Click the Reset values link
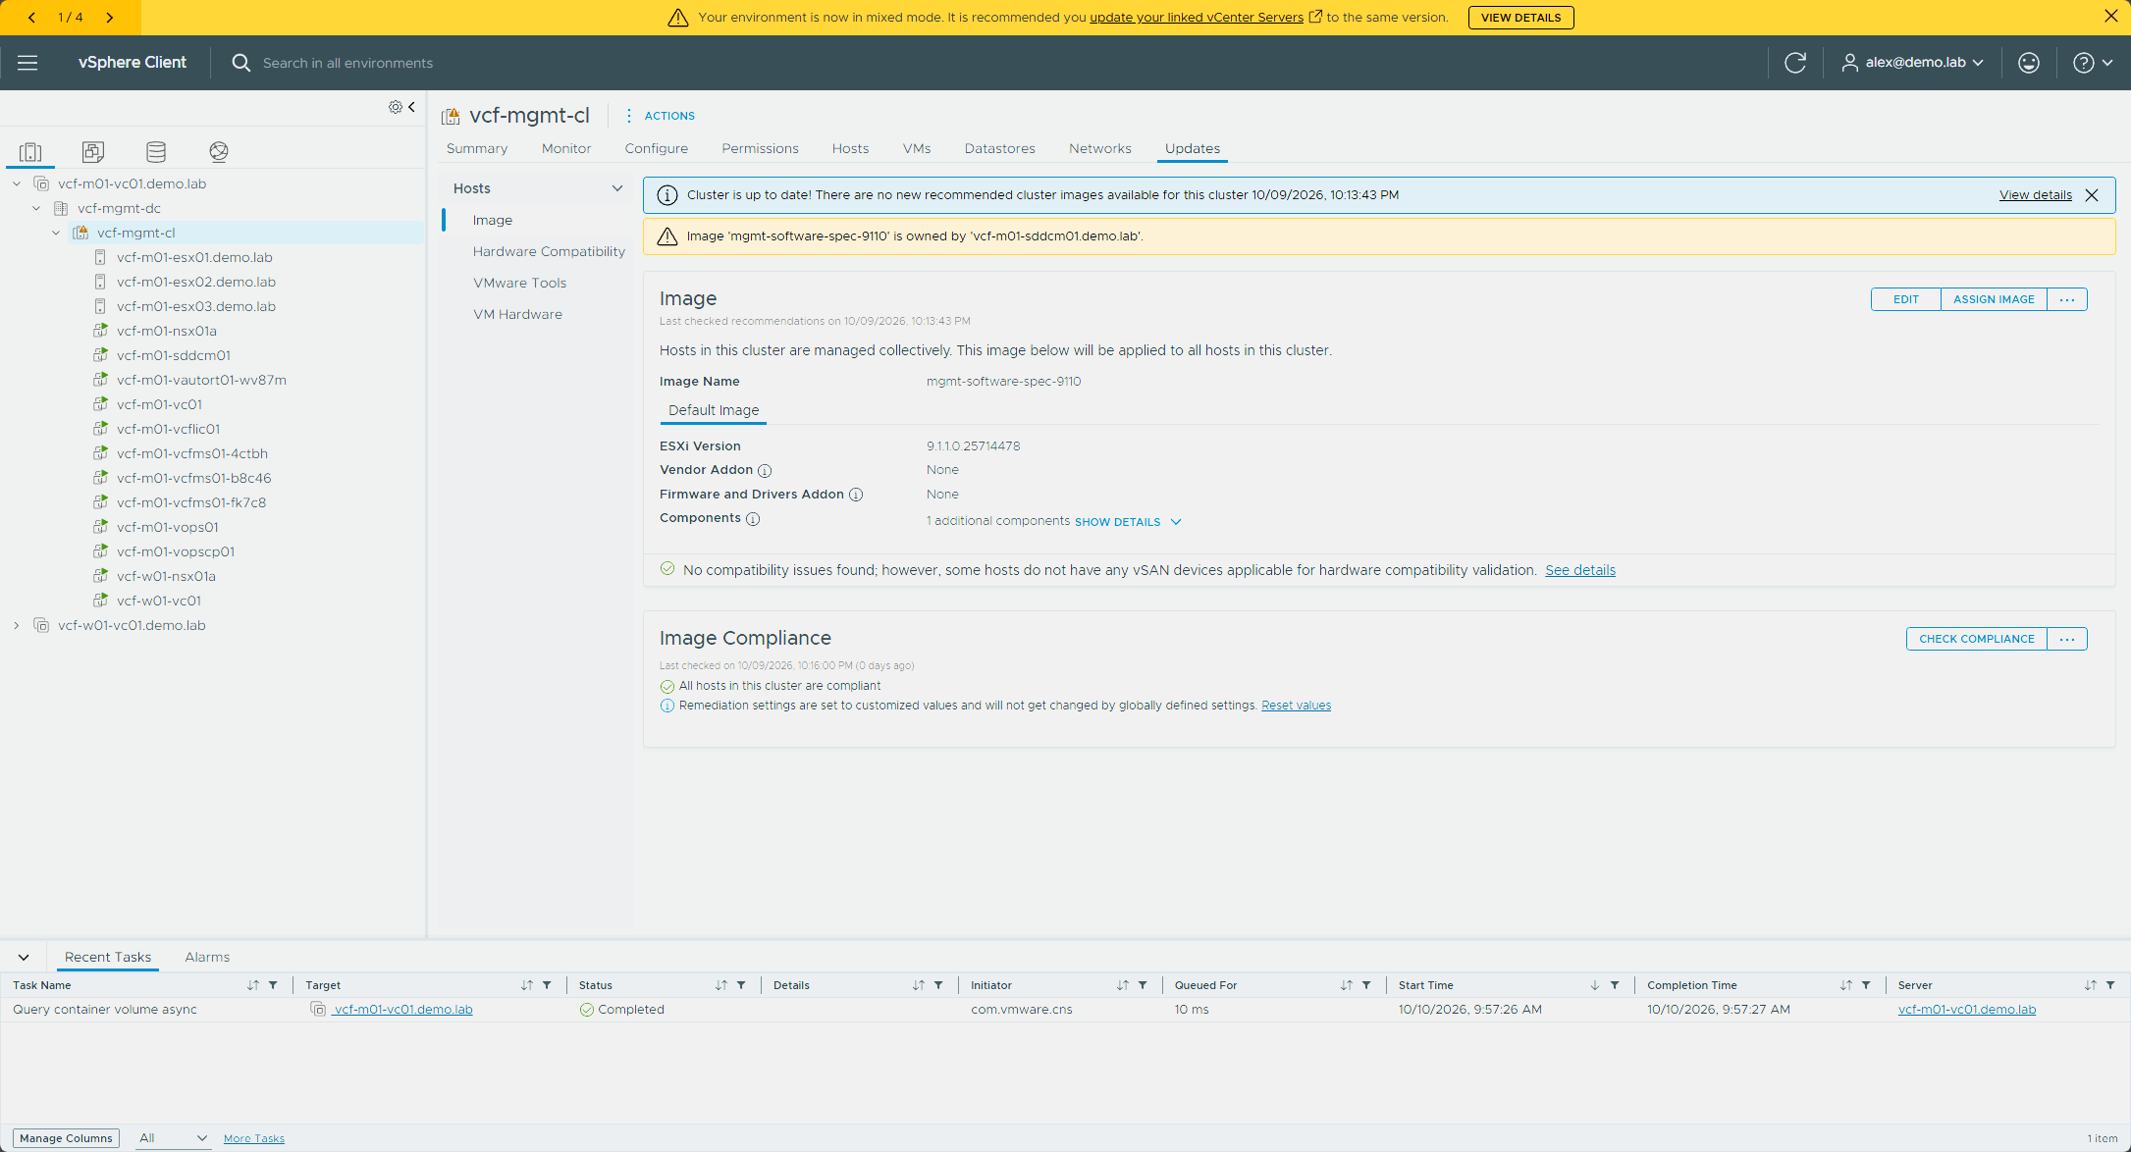This screenshot has width=2131, height=1152. [x=1296, y=706]
